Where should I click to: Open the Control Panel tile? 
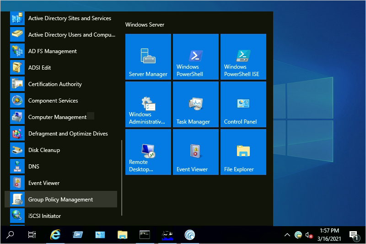243,104
